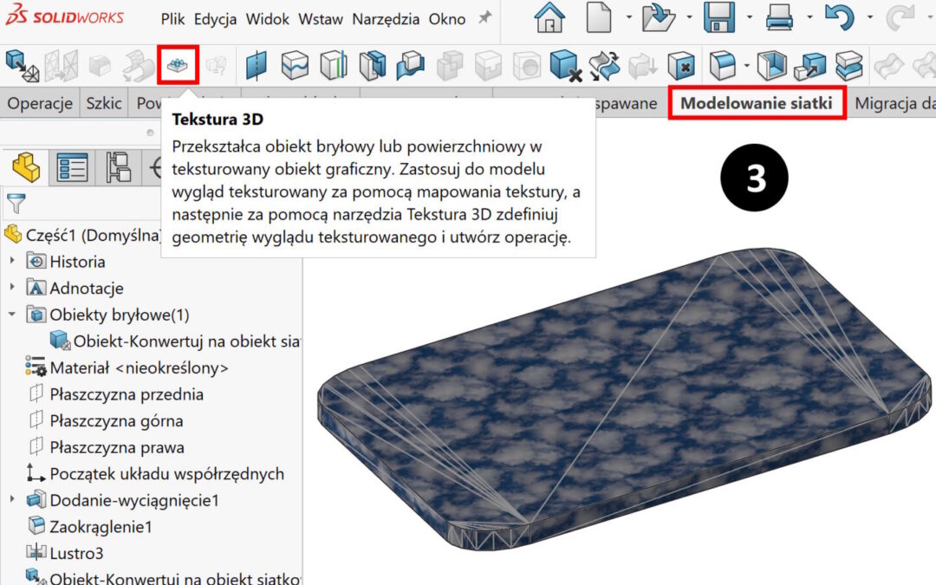Switch to the Modelowanie siatki tab
The width and height of the screenshot is (936, 585).
[757, 104]
